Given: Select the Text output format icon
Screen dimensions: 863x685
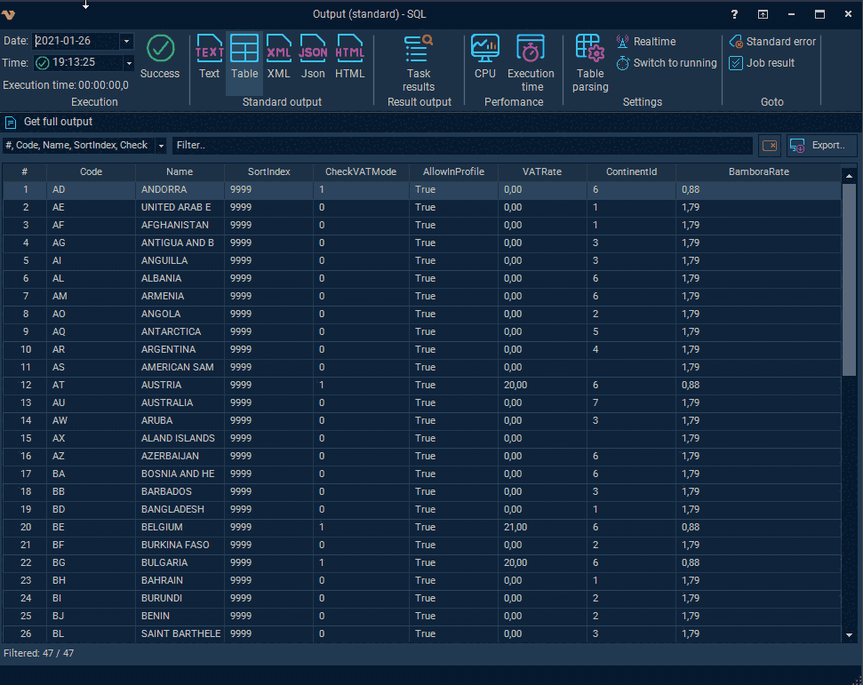Looking at the screenshot, I should (x=209, y=56).
